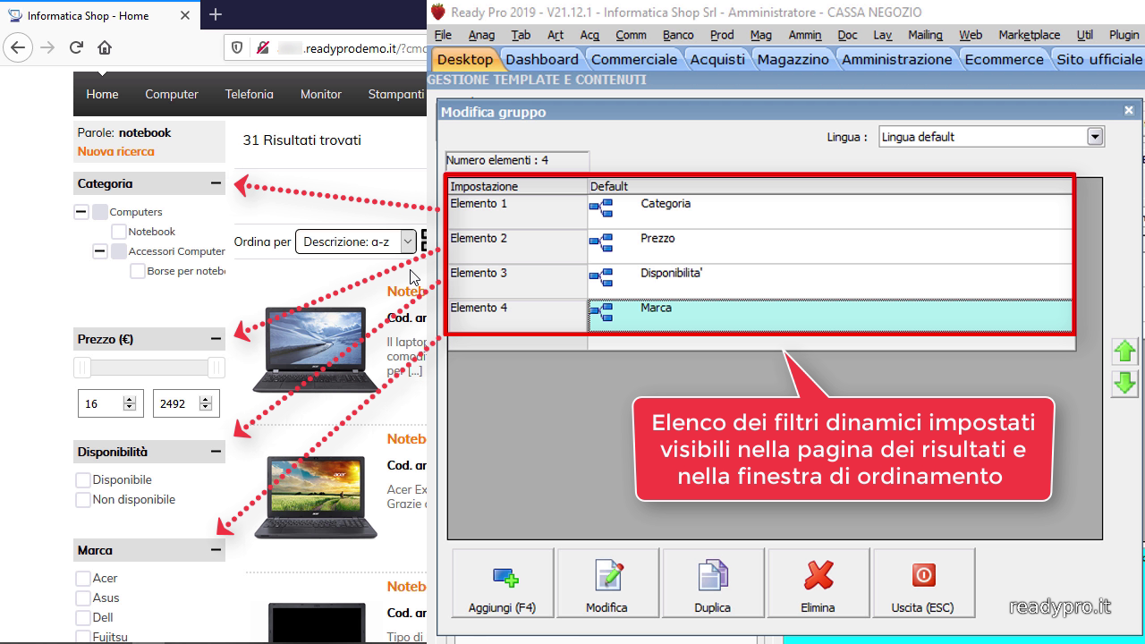This screenshot has height=644, width=1145.
Task: Click the first notebook product thumbnail
Action: (x=315, y=350)
